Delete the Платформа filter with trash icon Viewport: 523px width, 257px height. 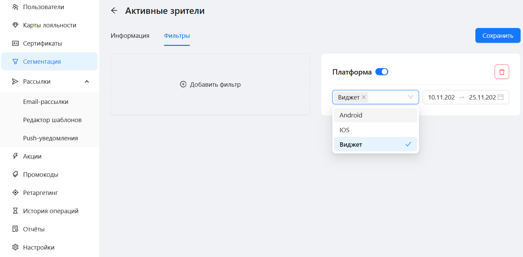point(502,72)
